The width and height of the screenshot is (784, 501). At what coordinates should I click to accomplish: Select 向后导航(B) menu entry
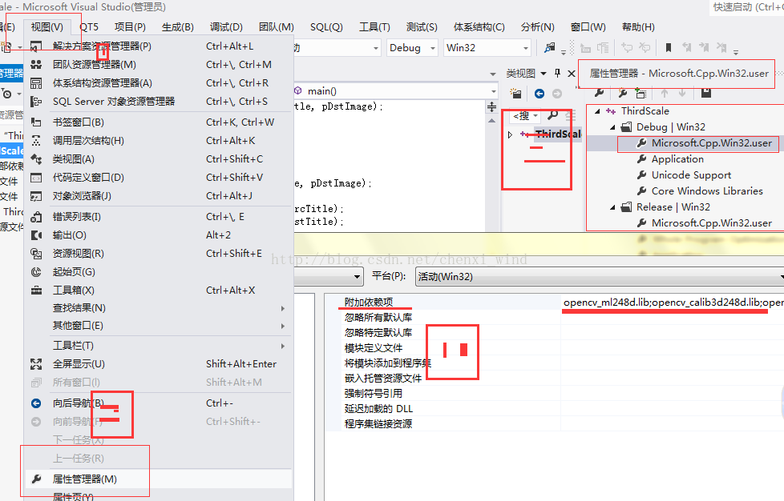point(158,403)
